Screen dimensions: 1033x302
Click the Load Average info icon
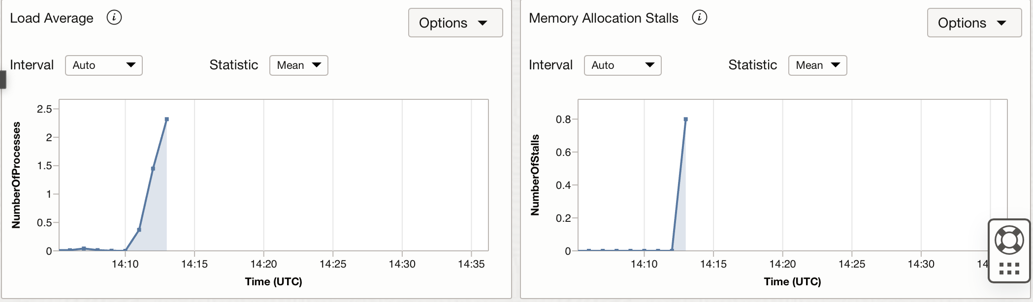[114, 18]
